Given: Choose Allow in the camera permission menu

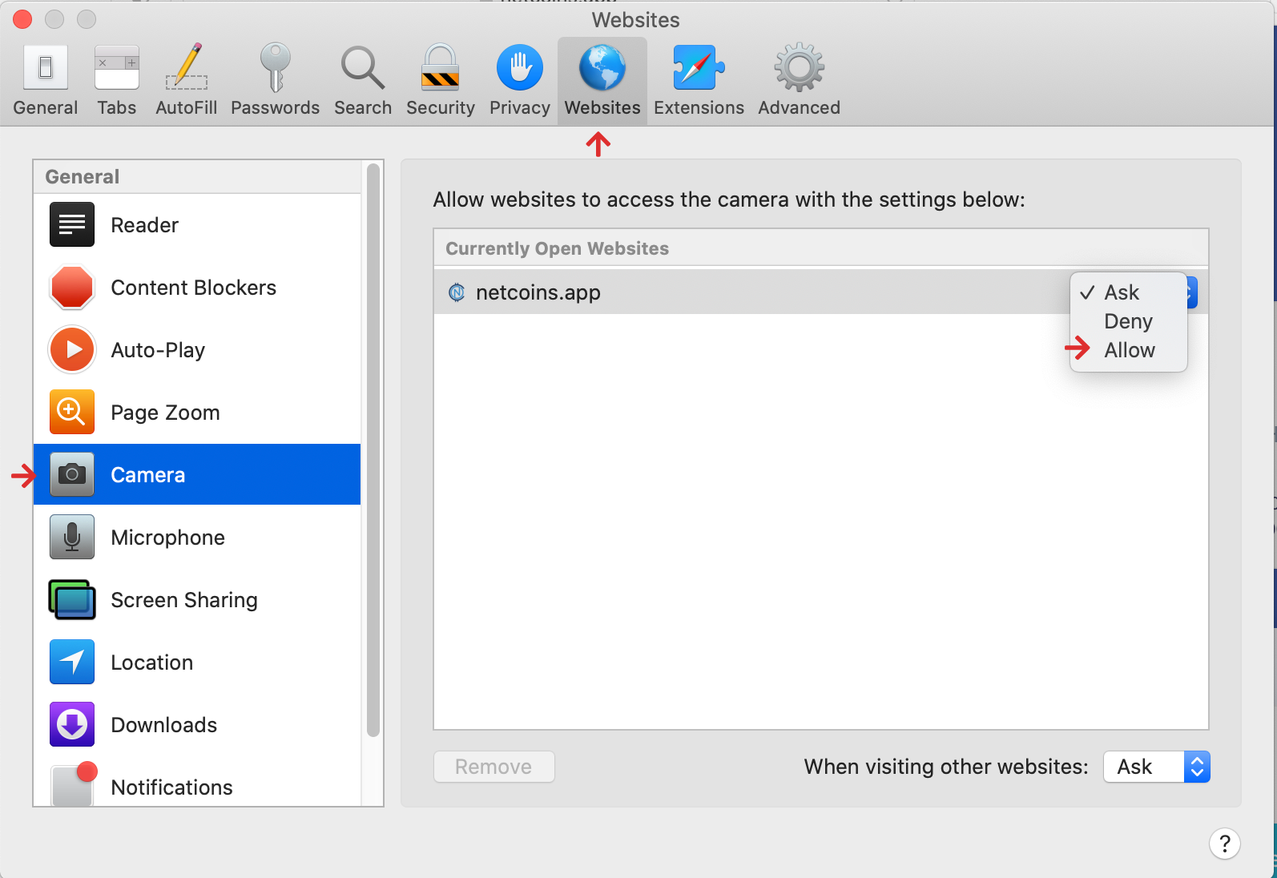Looking at the screenshot, I should point(1128,350).
